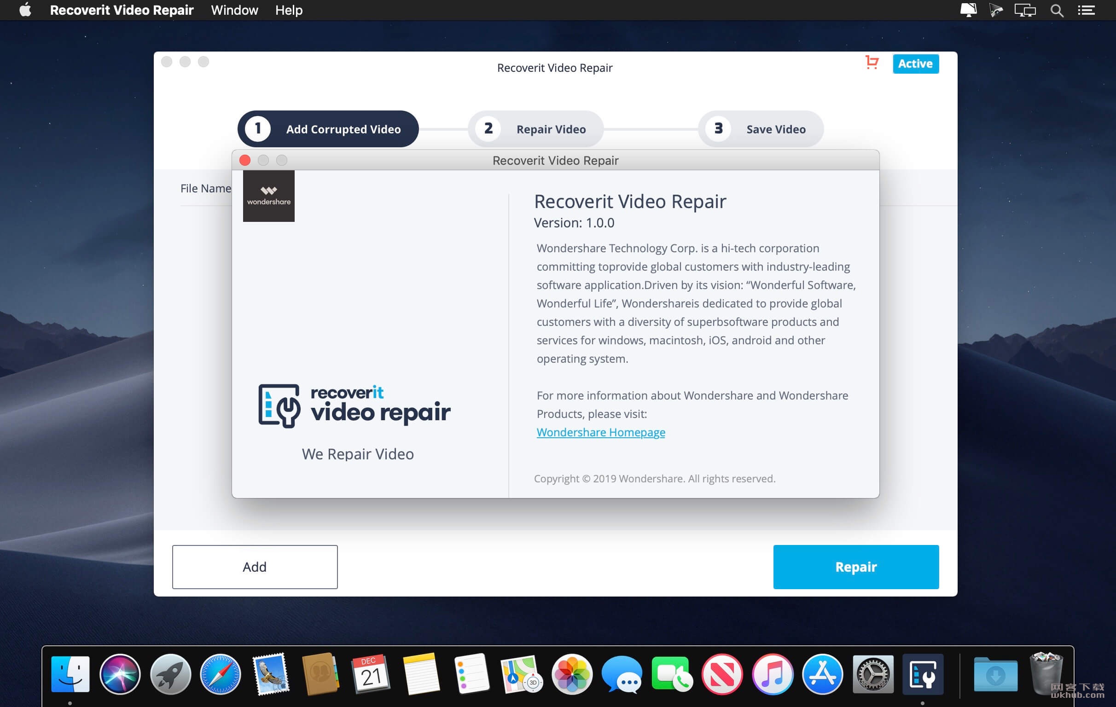Open Notes app in the Dock

click(421, 674)
